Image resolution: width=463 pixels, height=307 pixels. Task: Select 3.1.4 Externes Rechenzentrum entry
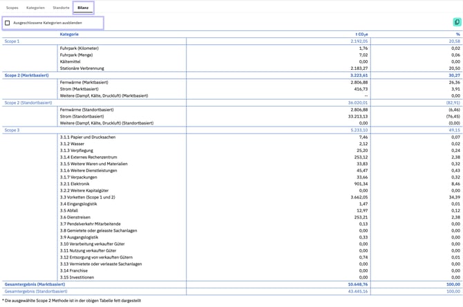click(88, 157)
